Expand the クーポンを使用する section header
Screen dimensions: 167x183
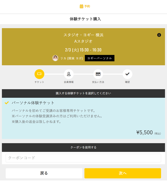(83, 147)
